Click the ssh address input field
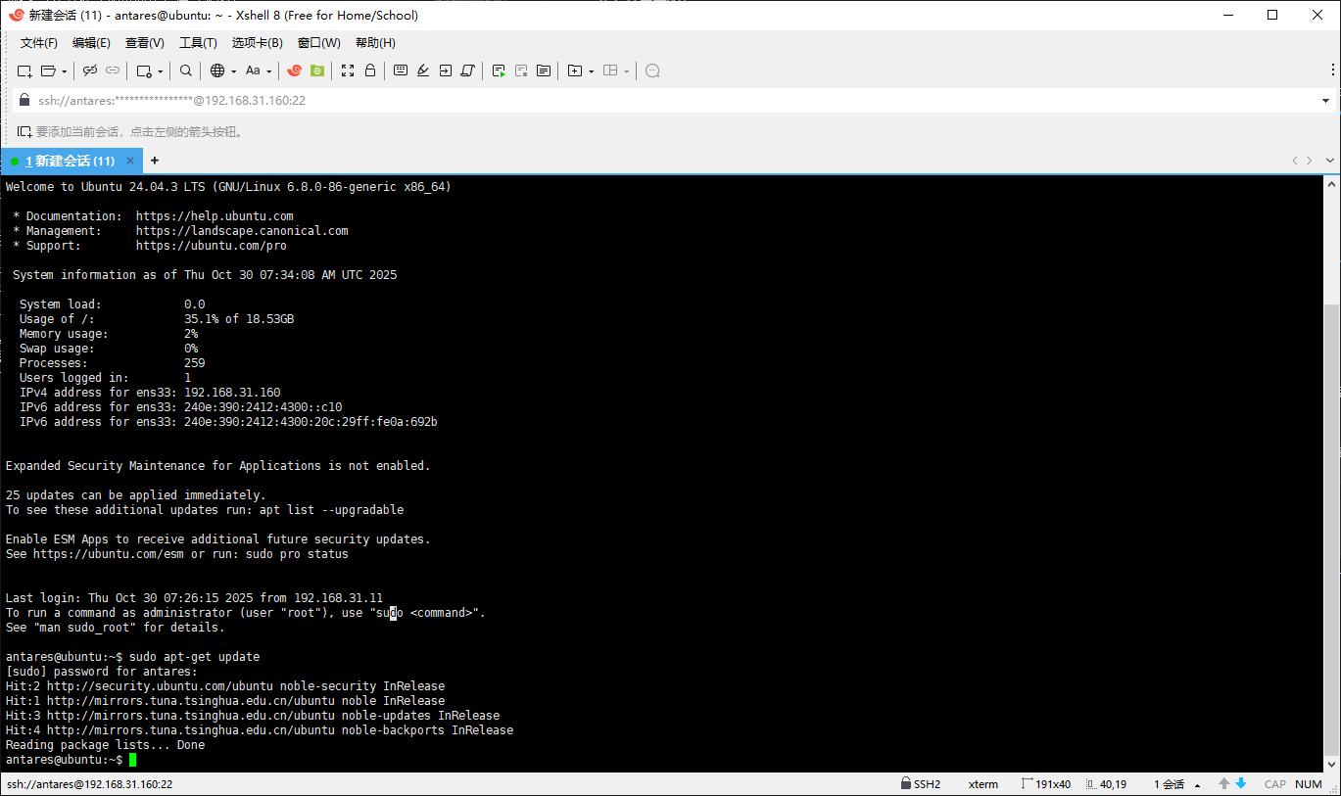 click(x=588, y=100)
